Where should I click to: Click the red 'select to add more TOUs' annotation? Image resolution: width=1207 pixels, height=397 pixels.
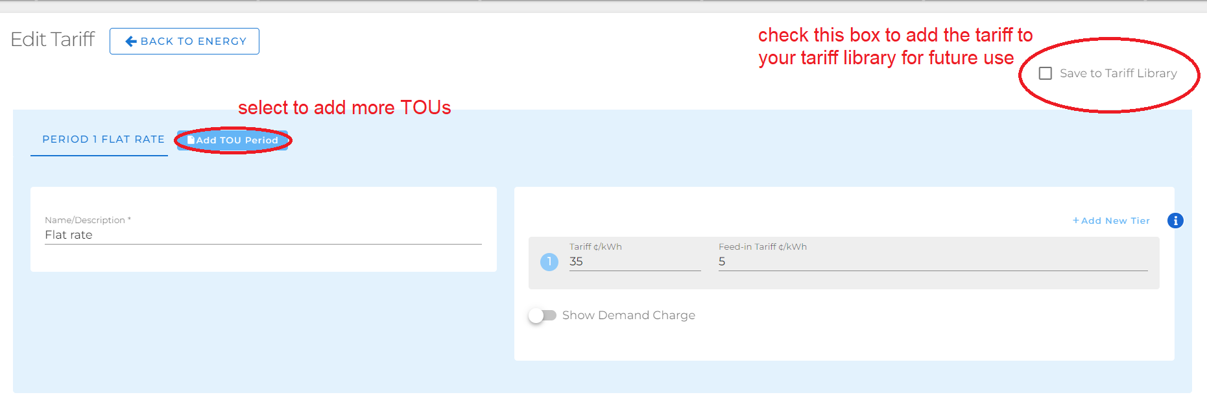[344, 108]
